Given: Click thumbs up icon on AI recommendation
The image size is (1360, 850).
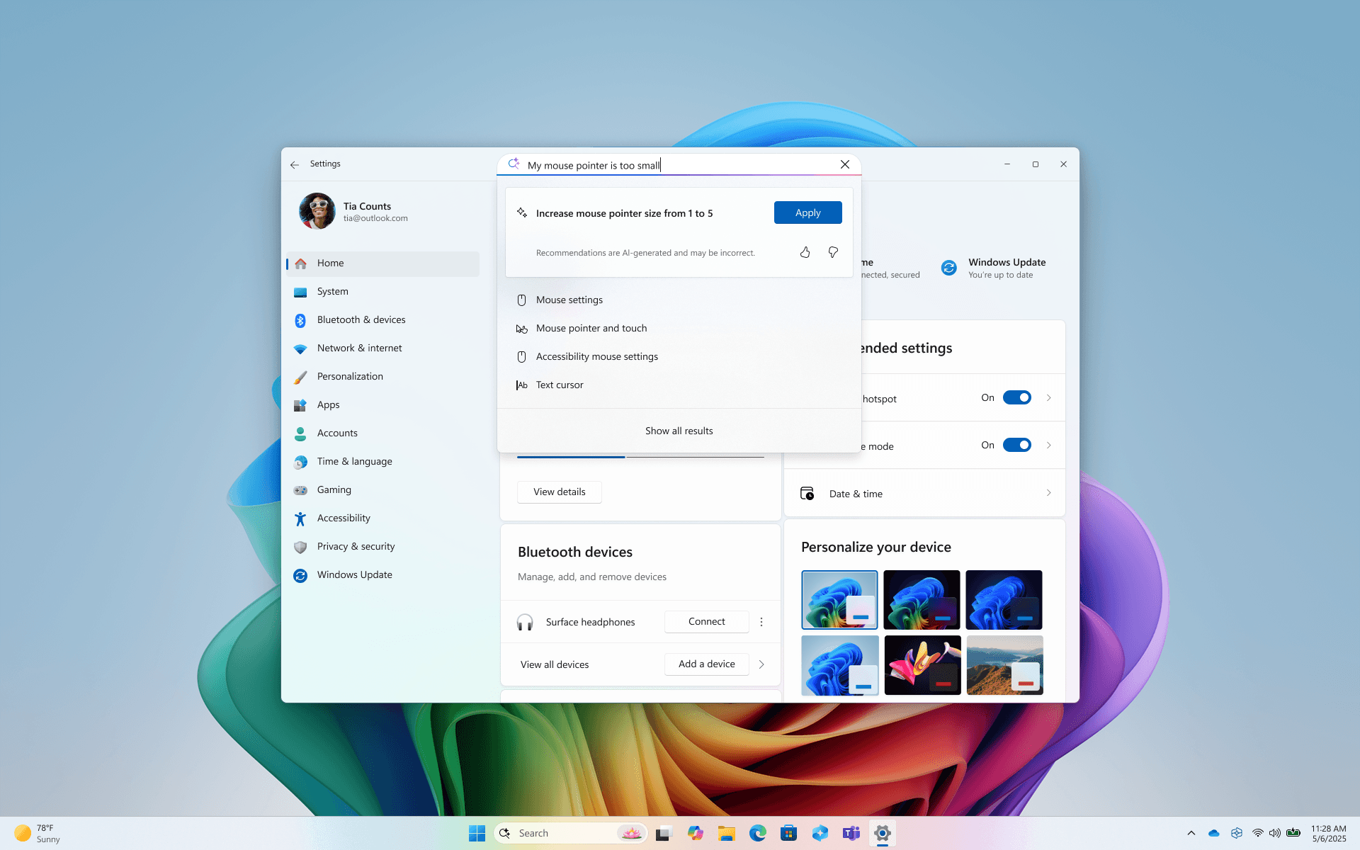Looking at the screenshot, I should coord(805,252).
